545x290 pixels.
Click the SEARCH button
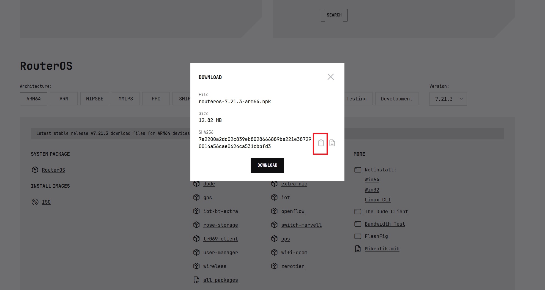pos(334,15)
